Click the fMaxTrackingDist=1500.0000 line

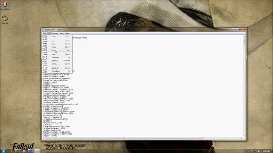(57, 134)
